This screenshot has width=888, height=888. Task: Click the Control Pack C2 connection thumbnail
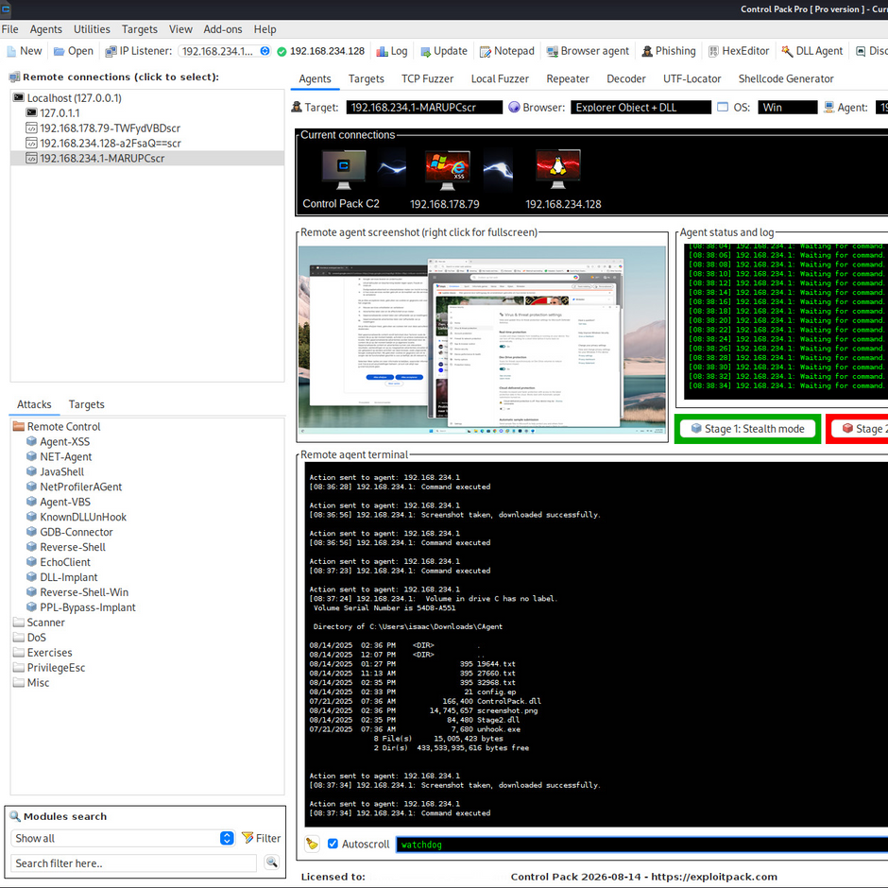pyautogui.click(x=342, y=170)
